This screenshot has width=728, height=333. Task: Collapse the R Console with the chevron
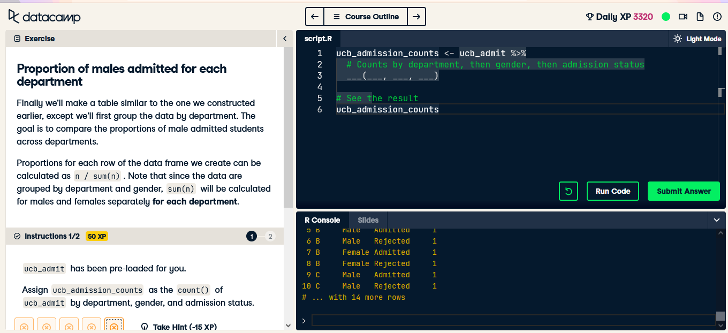[717, 220]
